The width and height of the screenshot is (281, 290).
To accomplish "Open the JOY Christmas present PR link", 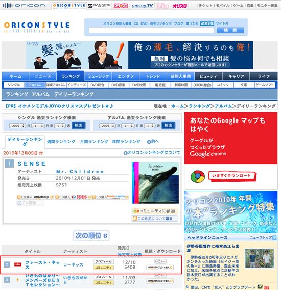I will (x=58, y=106).
